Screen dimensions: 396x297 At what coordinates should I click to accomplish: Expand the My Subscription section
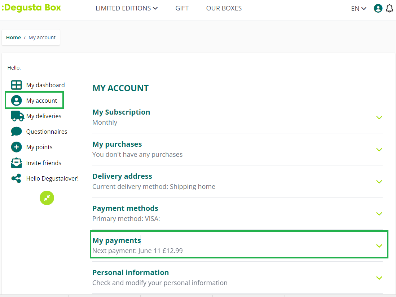coord(379,118)
